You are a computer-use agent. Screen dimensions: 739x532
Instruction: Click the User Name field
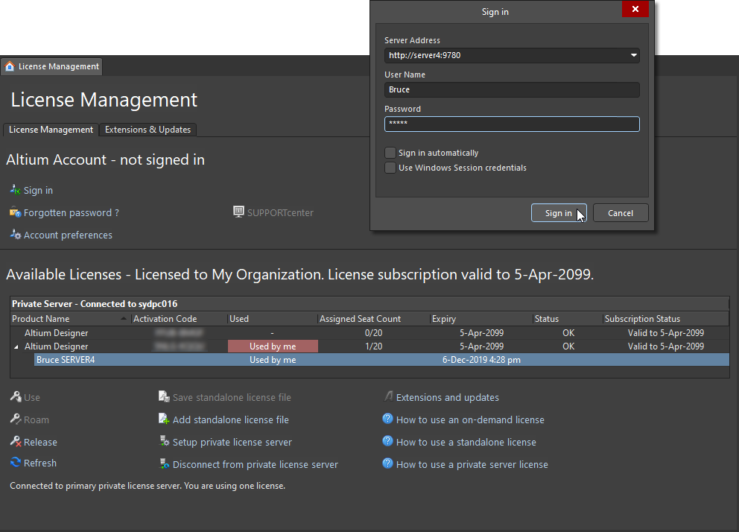pos(512,89)
